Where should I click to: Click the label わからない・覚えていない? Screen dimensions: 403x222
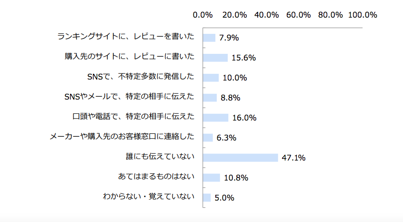tap(149, 197)
